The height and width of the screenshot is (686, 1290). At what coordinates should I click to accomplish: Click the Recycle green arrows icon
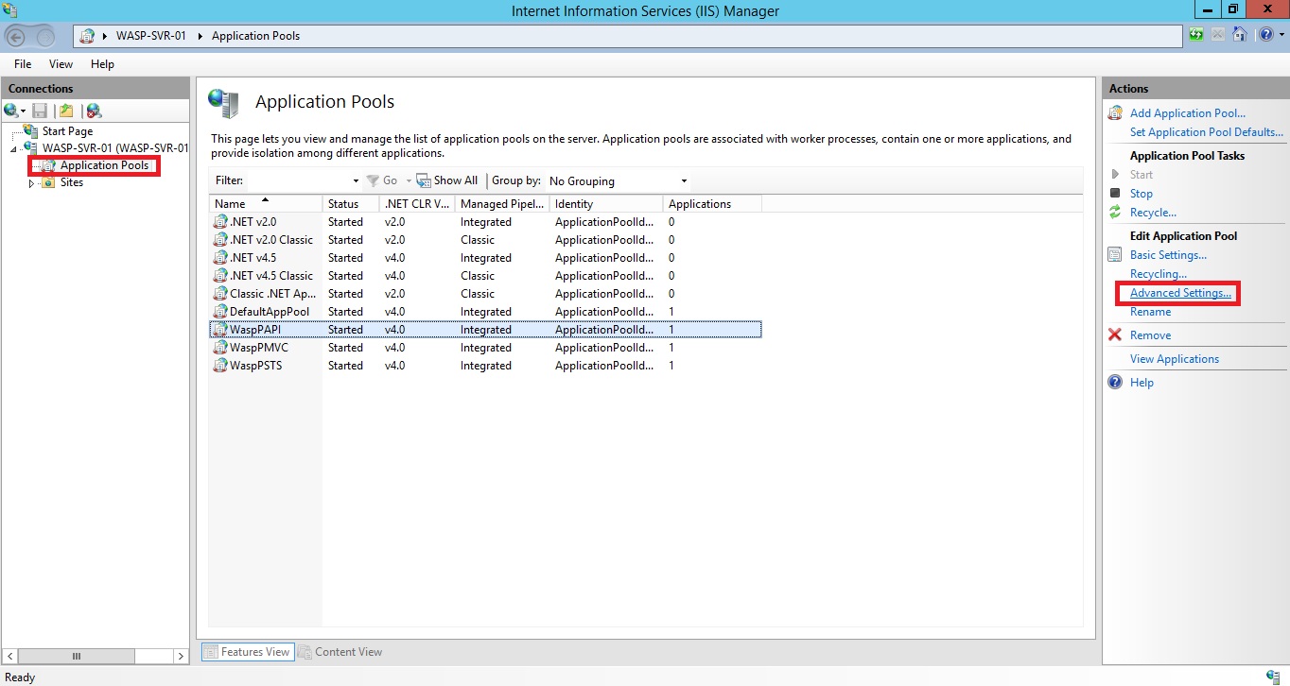pyautogui.click(x=1115, y=213)
